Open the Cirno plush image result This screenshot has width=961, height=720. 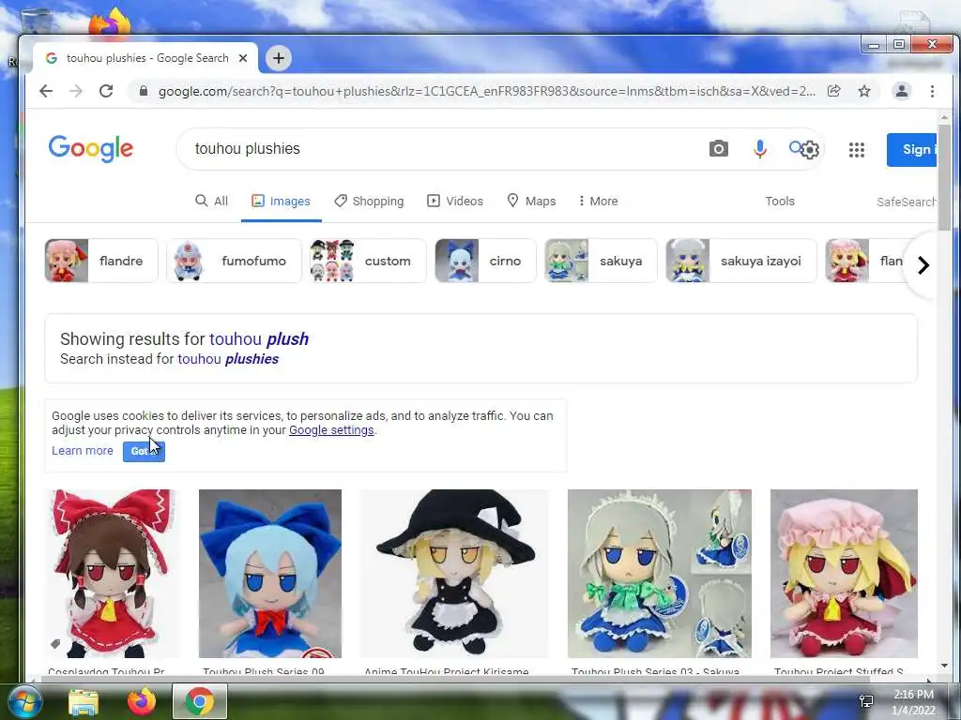[x=269, y=574]
